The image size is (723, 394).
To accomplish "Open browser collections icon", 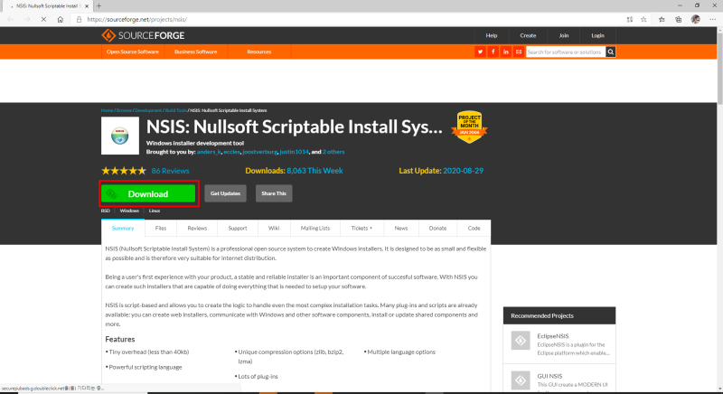I will (x=679, y=19).
